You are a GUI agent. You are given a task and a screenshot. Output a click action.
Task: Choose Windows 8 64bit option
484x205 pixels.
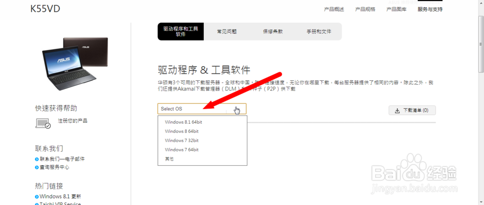pos(181,132)
